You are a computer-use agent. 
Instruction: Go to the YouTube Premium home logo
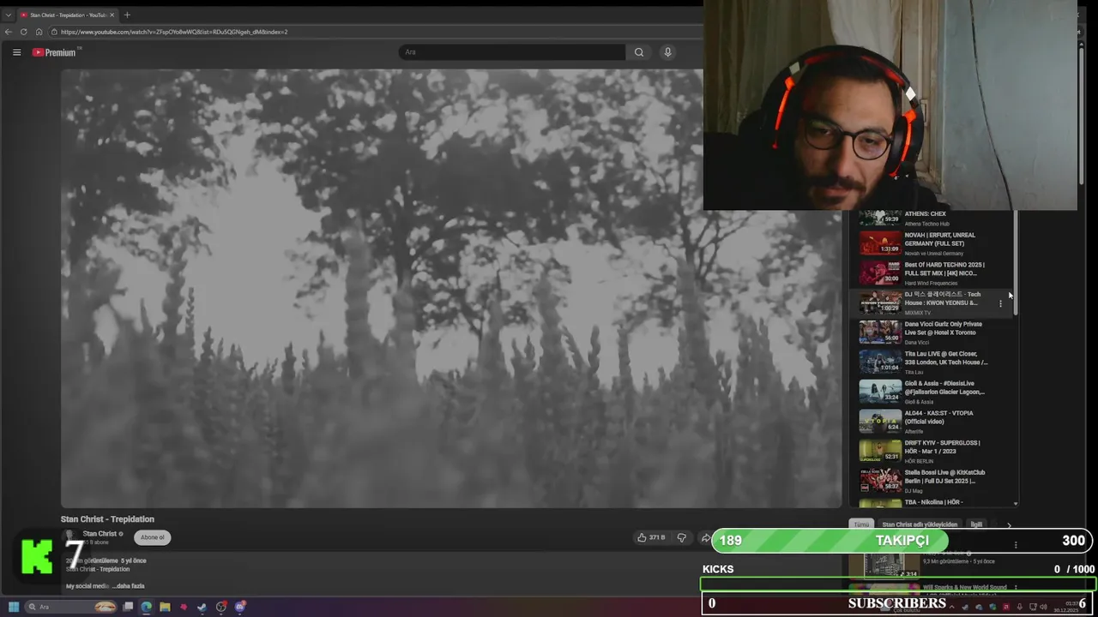click(x=55, y=52)
